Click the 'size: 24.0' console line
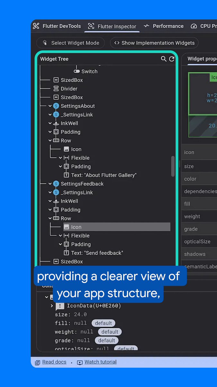 (71, 314)
